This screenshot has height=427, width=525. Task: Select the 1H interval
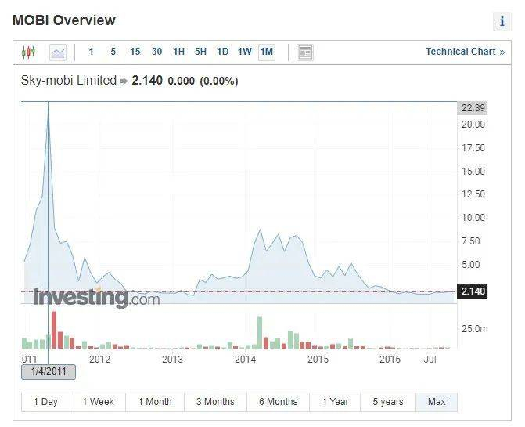[x=178, y=52]
